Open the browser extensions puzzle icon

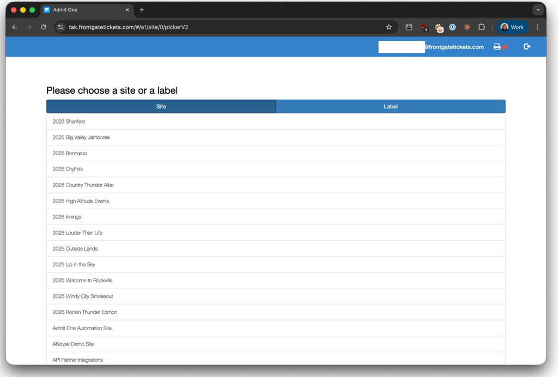[x=482, y=27]
